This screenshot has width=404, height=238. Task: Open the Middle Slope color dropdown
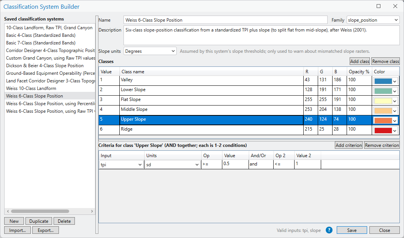394,111
